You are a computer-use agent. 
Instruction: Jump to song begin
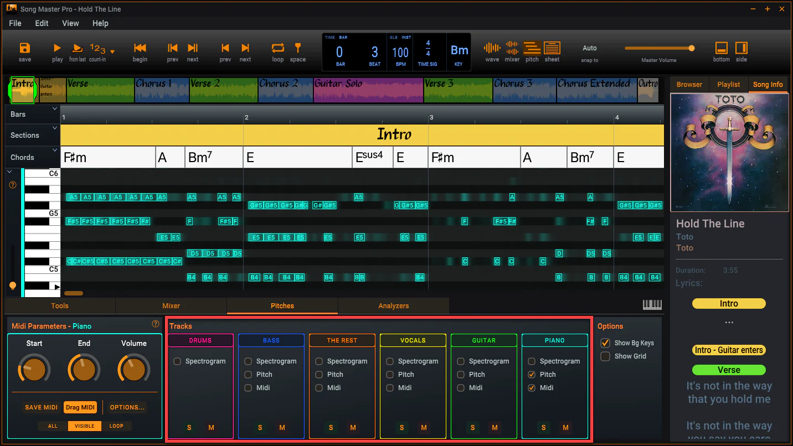tap(140, 48)
